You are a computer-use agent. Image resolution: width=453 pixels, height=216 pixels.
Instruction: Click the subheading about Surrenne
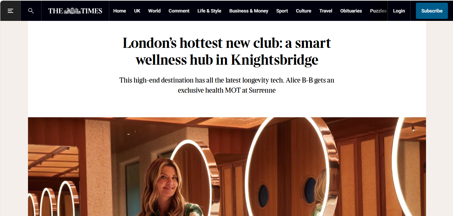(x=227, y=85)
